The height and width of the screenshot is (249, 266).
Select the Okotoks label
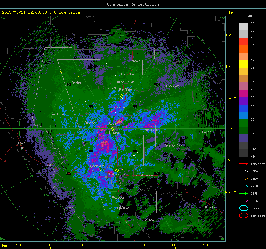(118, 197)
